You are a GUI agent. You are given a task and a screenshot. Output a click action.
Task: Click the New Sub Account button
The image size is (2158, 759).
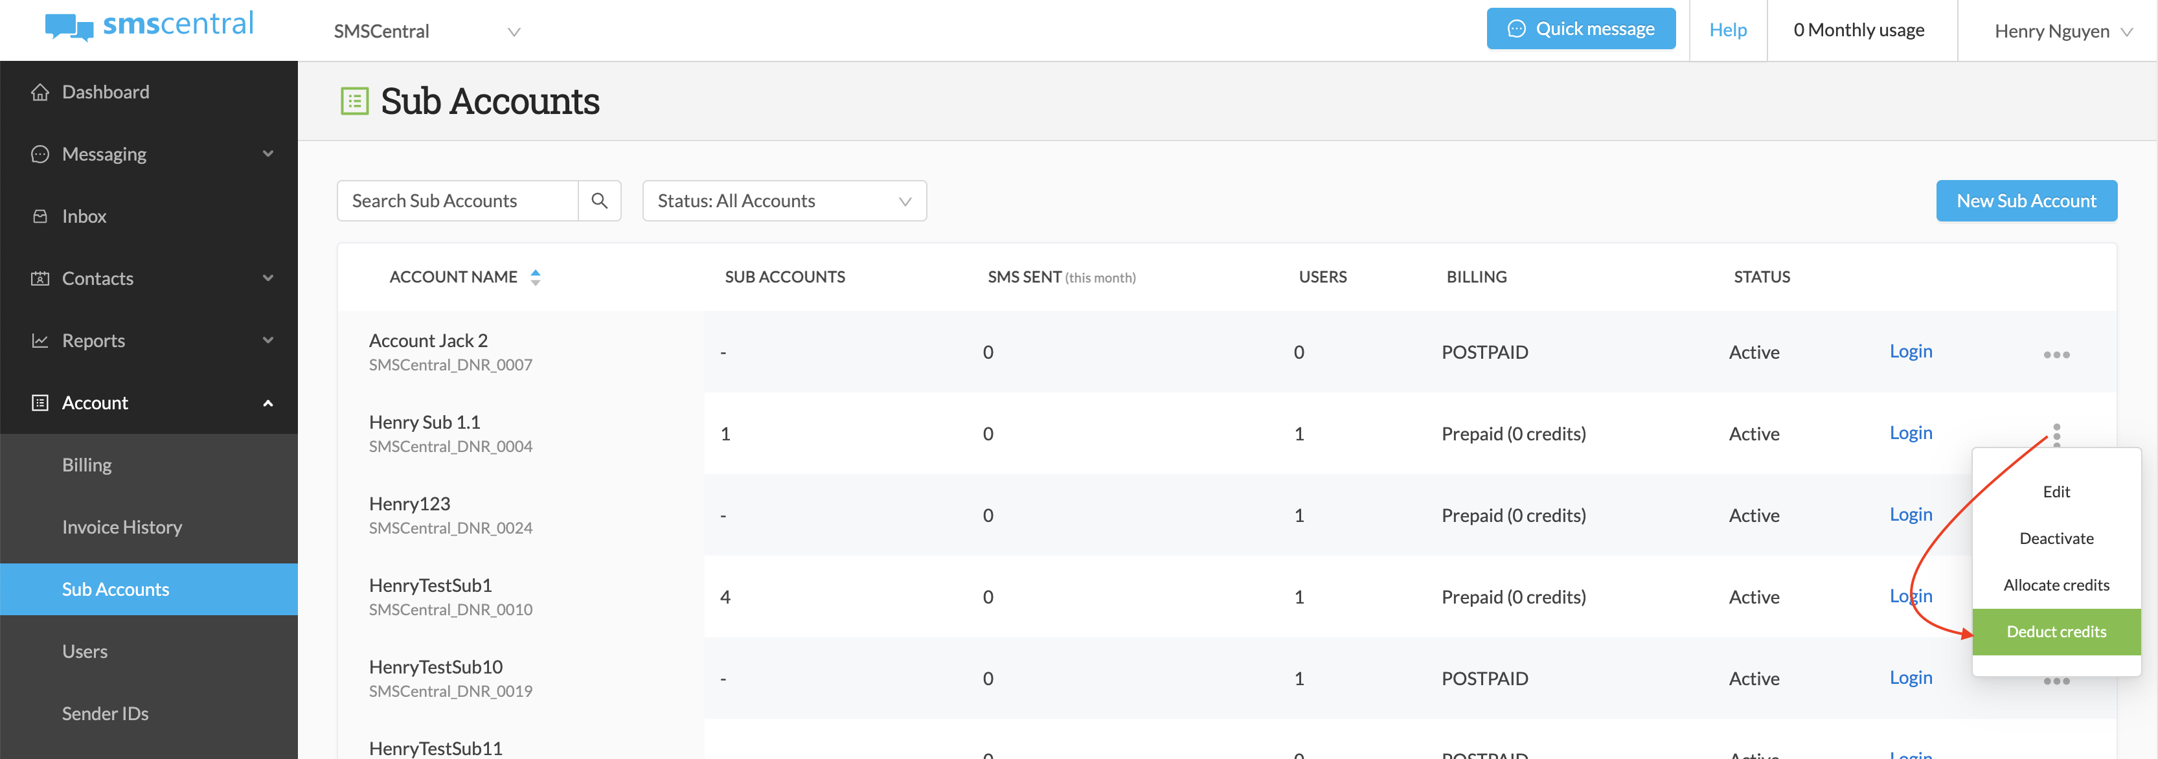2027,200
